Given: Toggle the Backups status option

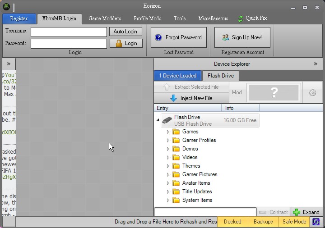Looking at the screenshot, I should [x=263, y=222].
